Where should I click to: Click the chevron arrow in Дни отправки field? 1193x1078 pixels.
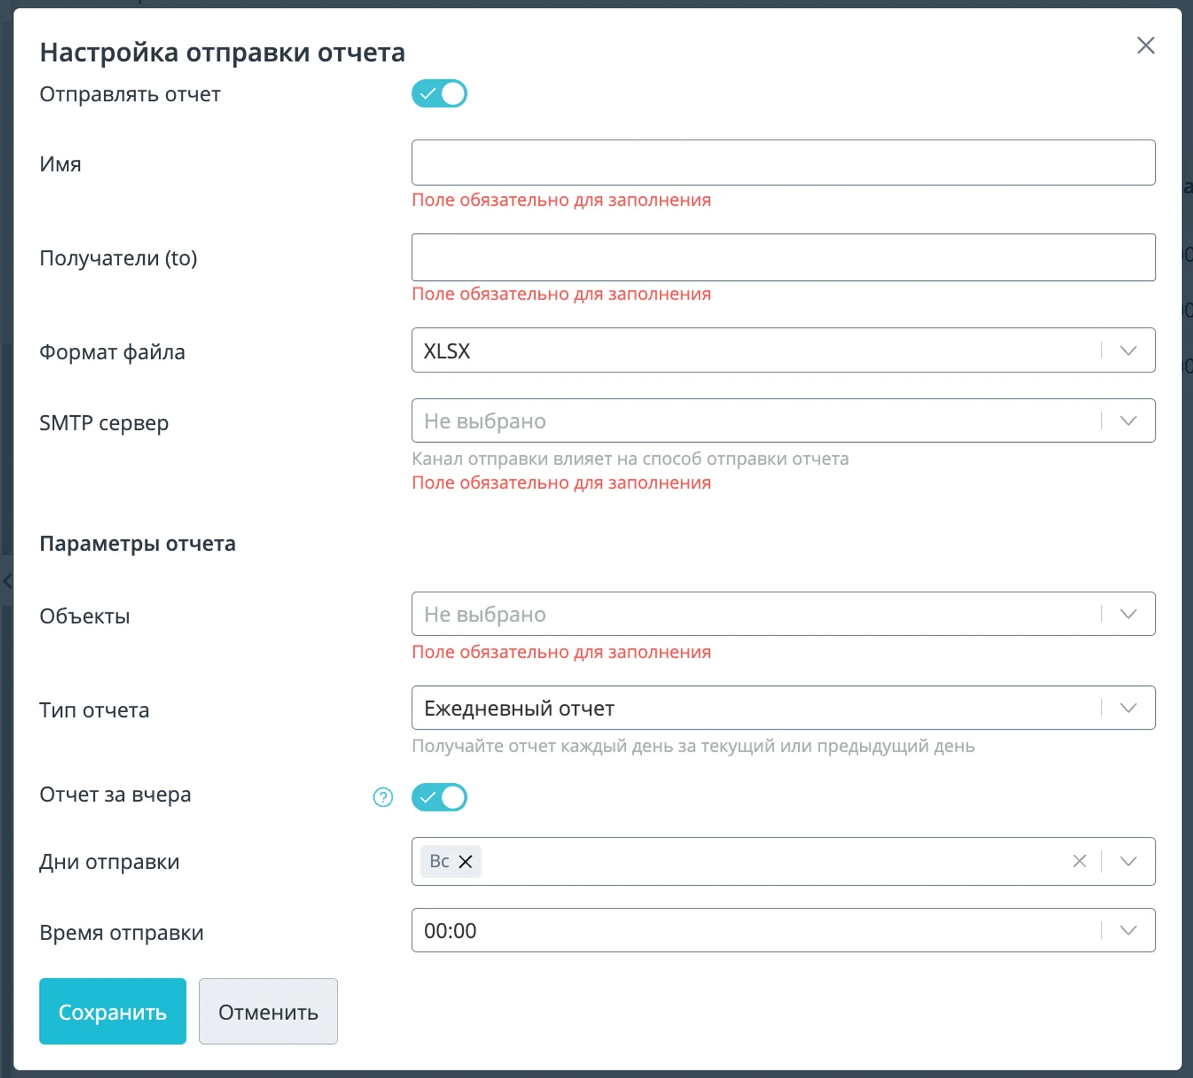tap(1128, 861)
